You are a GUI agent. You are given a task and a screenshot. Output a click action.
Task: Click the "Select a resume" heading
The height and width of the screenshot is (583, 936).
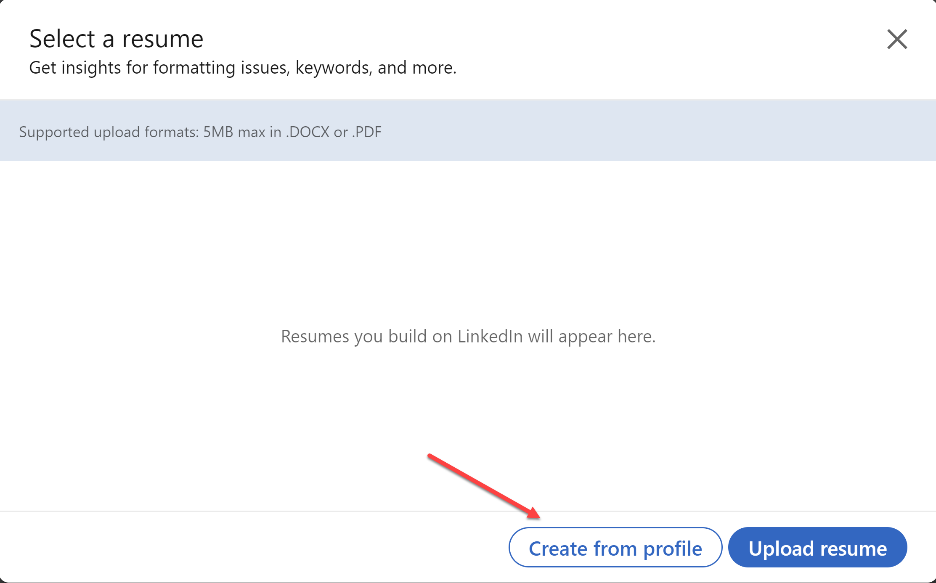[116, 39]
